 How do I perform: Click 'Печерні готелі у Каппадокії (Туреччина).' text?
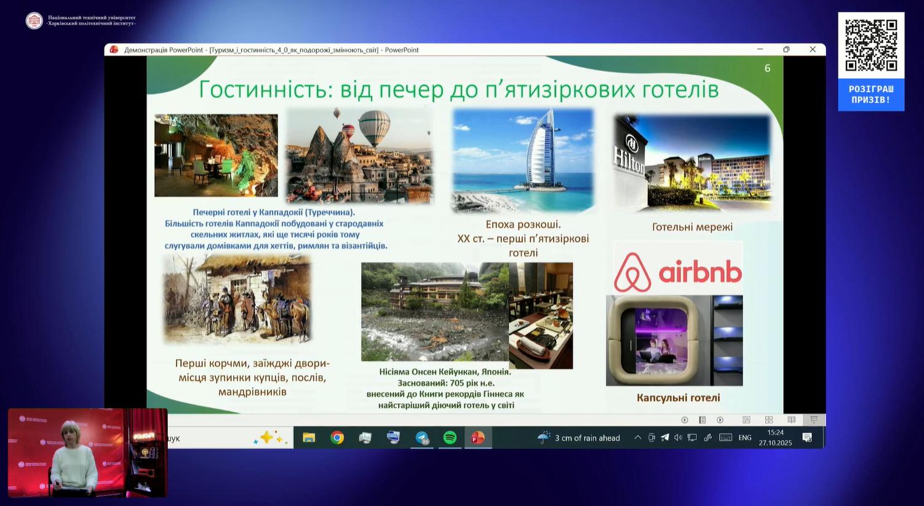pos(274,212)
